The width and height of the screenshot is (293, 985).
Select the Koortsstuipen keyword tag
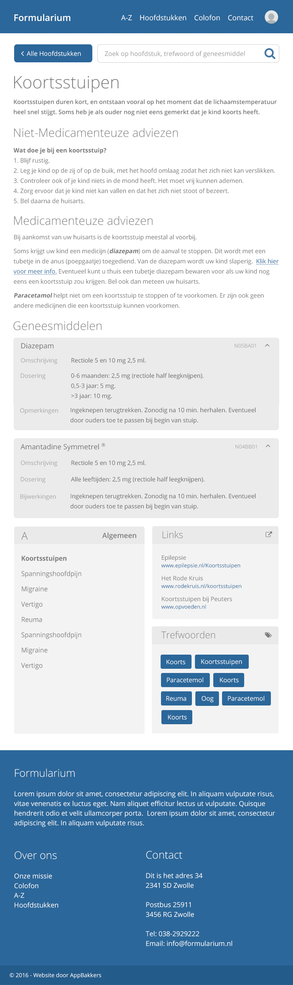pyautogui.click(x=221, y=662)
